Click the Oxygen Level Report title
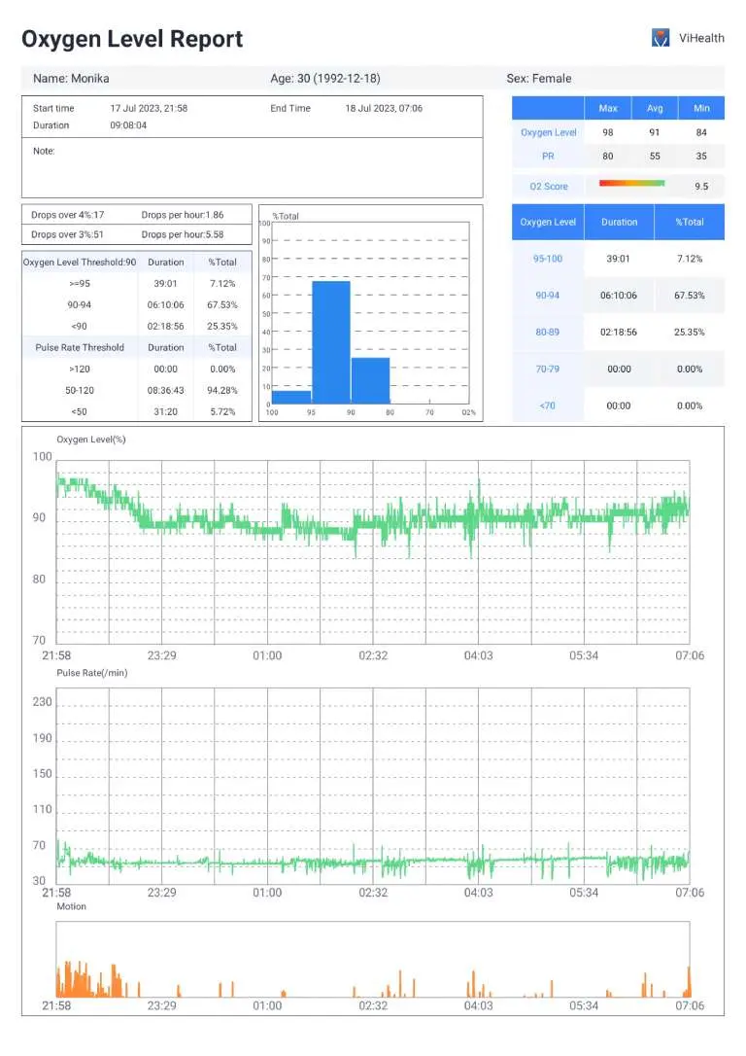The height and width of the screenshot is (1056, 746). click(132, 39)
